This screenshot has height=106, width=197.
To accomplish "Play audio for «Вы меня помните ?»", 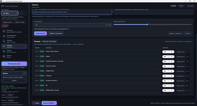I will tap(165, 81).
